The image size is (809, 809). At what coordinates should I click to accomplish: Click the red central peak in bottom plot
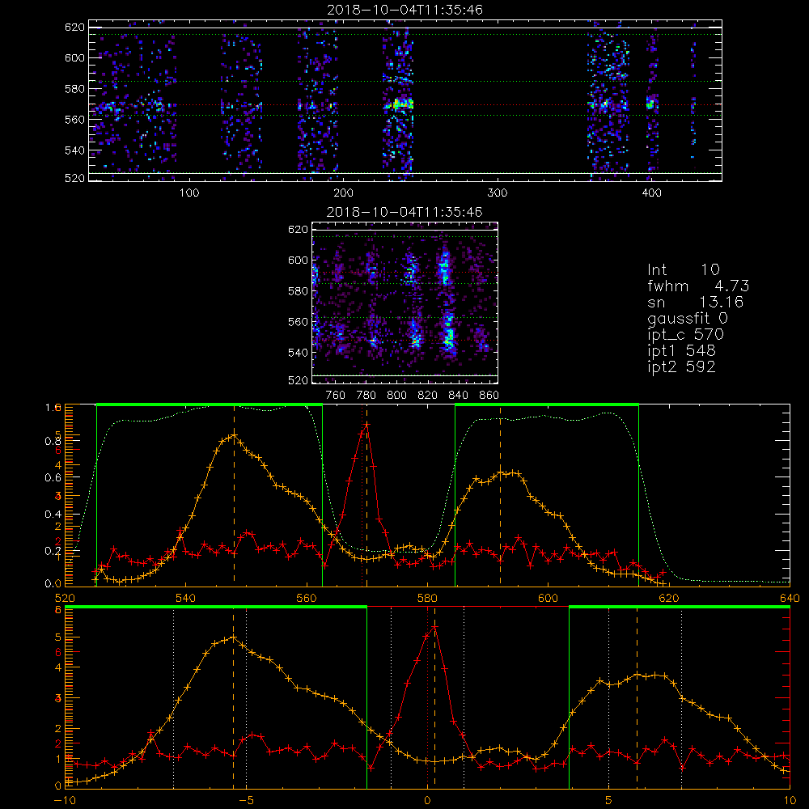[x=435, y=627]
